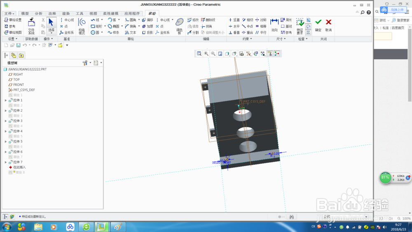Switch to the 渲染 ribbon tab
Image resolution: width=412 pixels, height=232 pixels.
tap(66, 14)
